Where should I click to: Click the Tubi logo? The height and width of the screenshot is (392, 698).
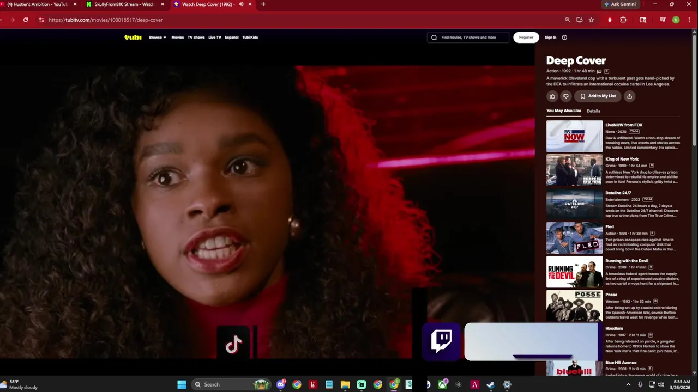133,37
